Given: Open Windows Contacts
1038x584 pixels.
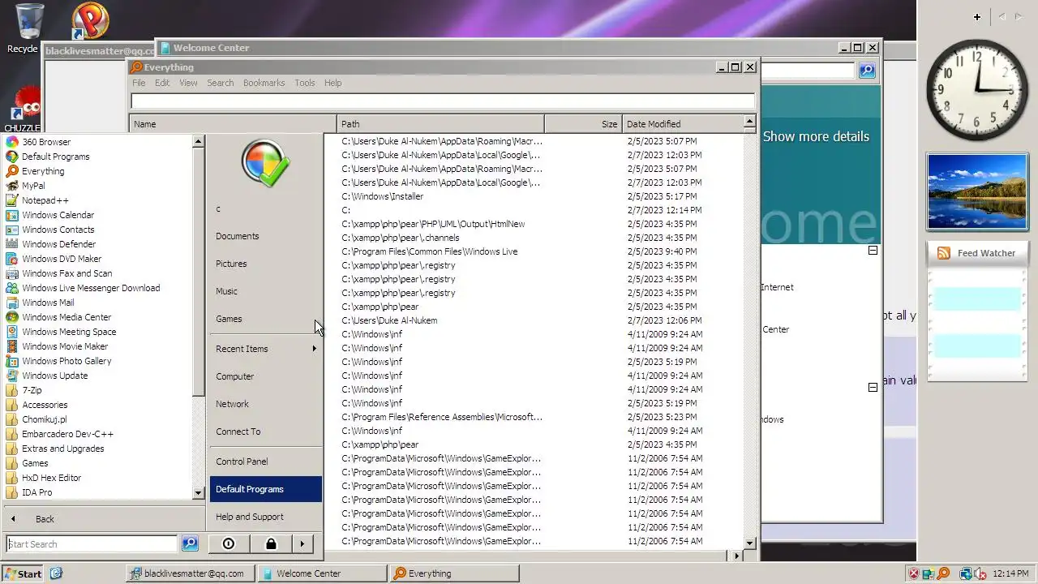Looking at the screenshot, I should 58,230.
